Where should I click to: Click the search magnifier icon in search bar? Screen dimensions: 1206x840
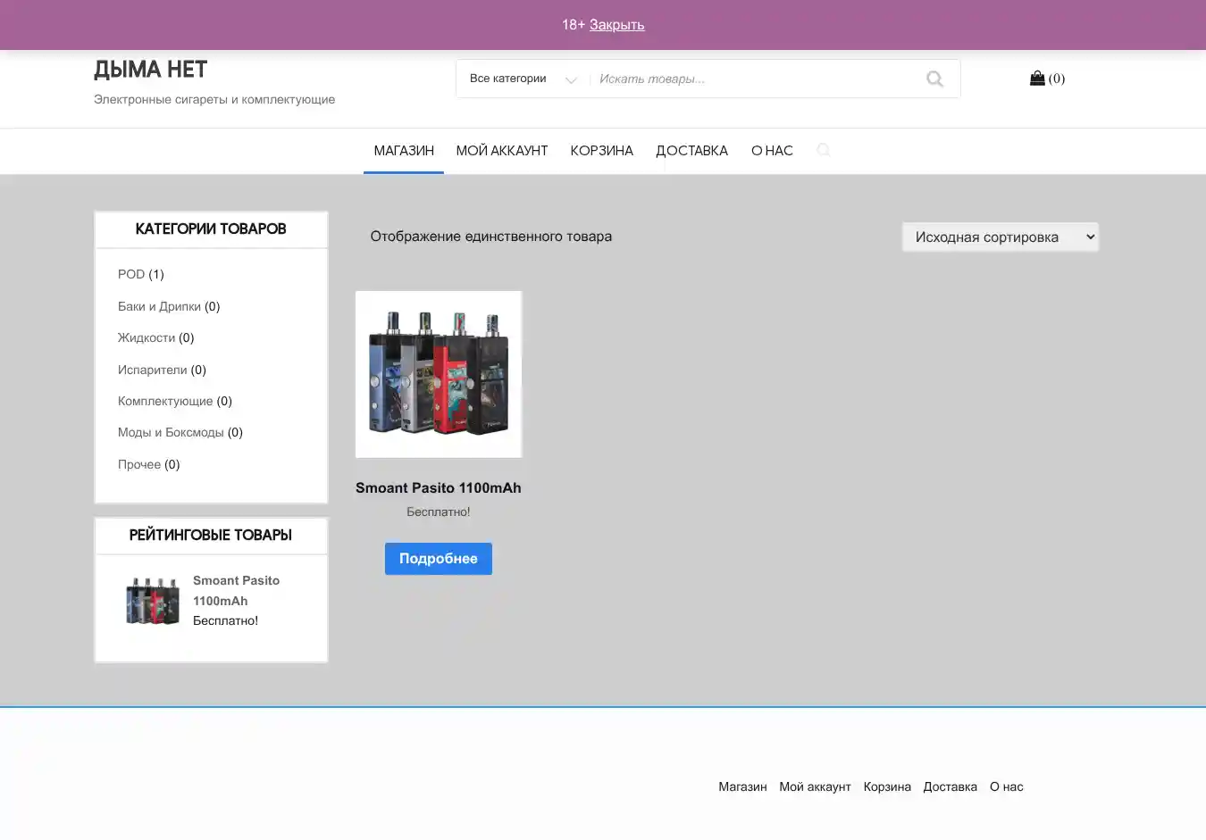934,79
